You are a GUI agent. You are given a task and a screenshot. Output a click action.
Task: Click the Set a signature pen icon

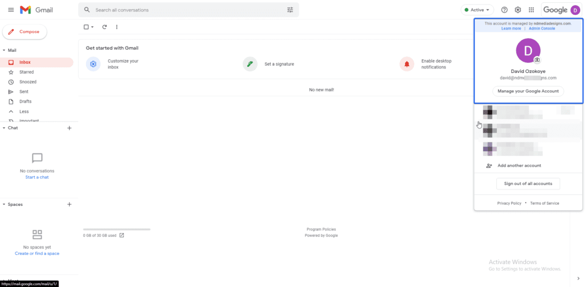[250, 64]
